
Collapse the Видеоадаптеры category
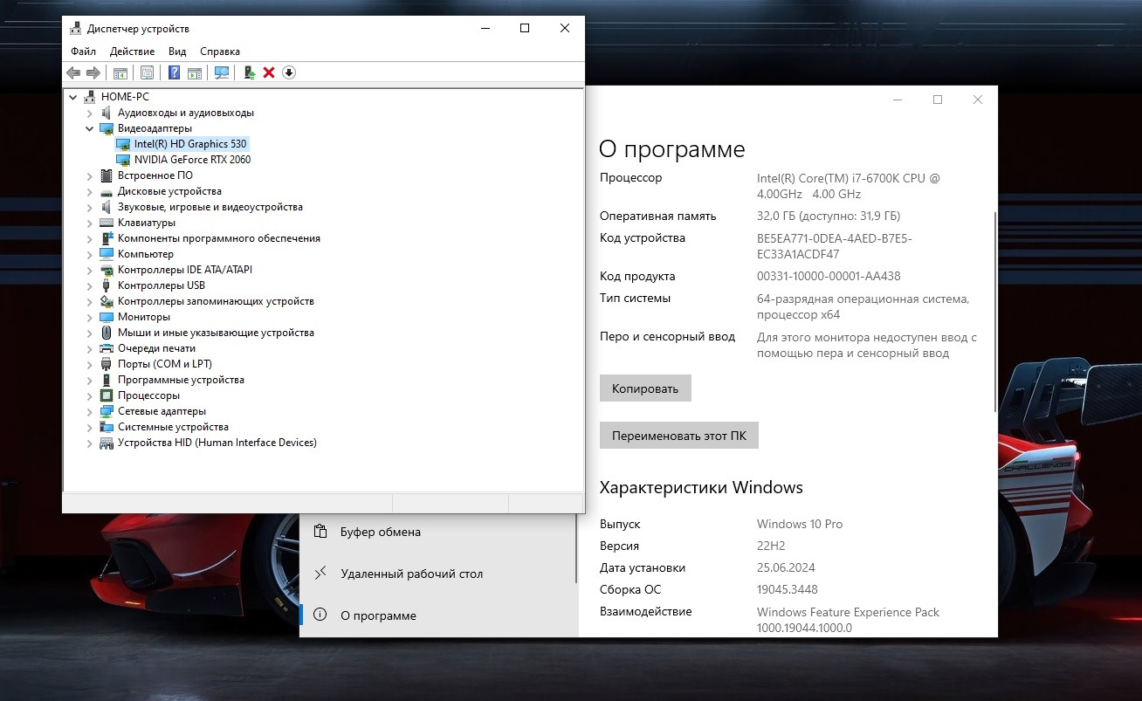point(89,128)
